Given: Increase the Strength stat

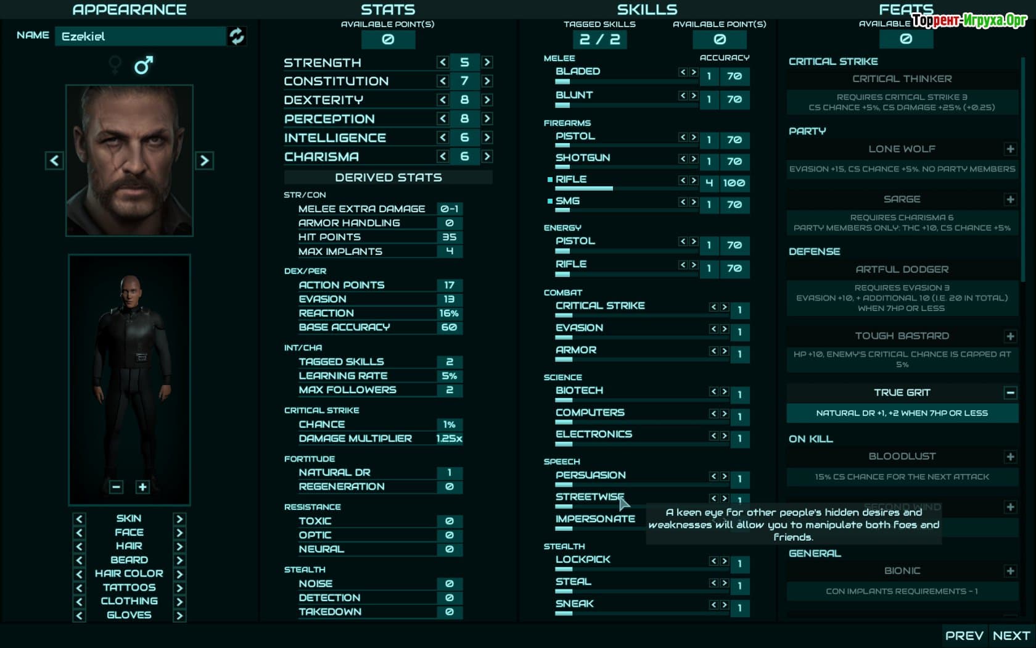Looking at the screenshot, I should (487, 62).
